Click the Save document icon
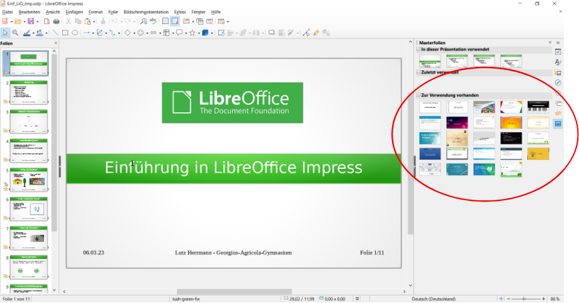Image resolution: width=579 pixels, height=303 pixels. tap(29, 21)
